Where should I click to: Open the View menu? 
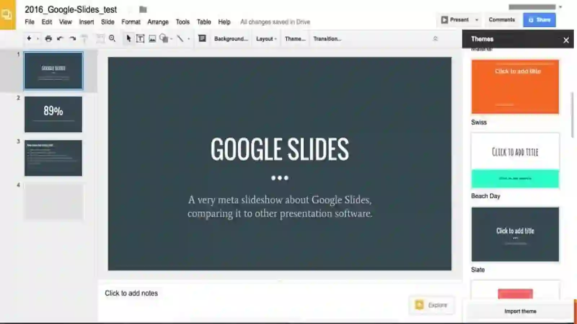click(66, 22)
